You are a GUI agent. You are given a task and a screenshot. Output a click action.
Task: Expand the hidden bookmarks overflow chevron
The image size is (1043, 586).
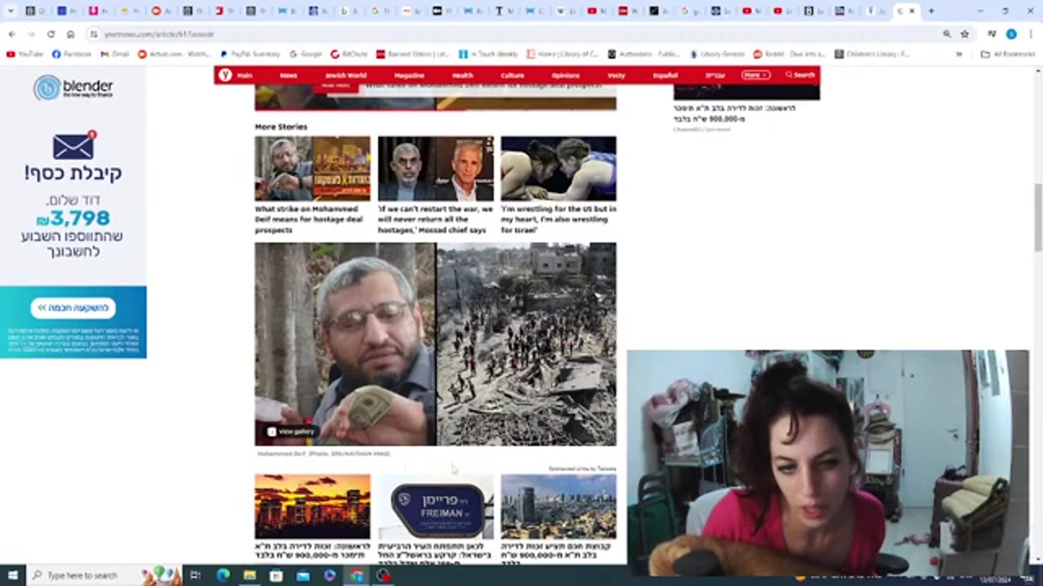point(959,54)
